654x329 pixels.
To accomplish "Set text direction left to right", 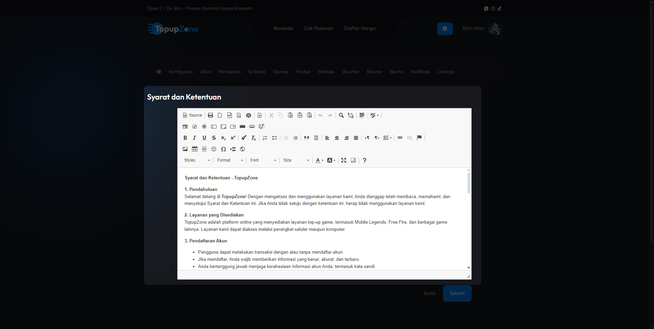I will tap(367, 138).
